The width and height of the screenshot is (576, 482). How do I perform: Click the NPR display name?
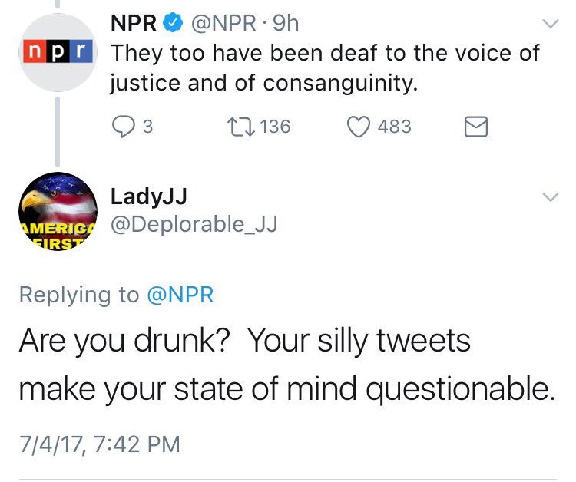(134, 23)
